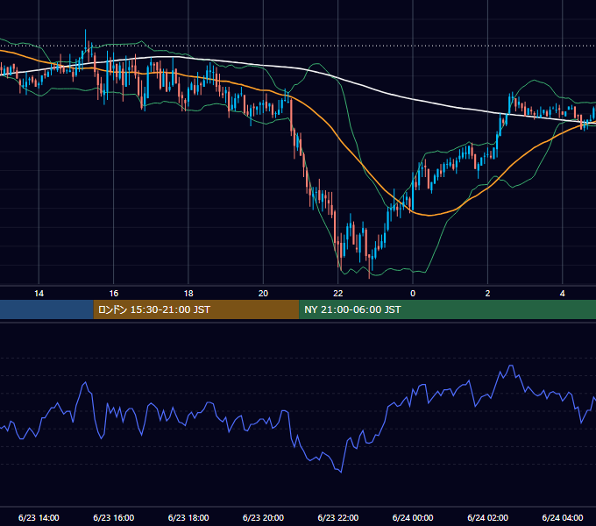Click the 2 hour axis label
596x526 pixels.
[x=487, y=294]
